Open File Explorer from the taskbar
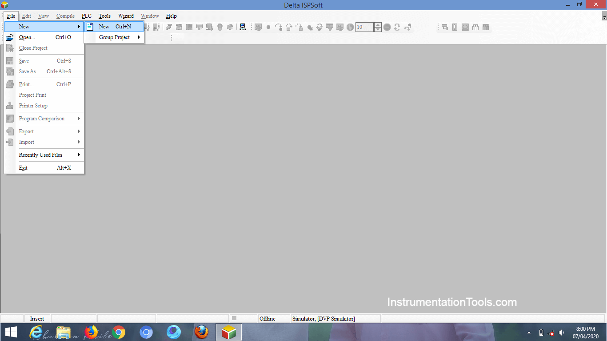This screenshot has width=607, height=341. pos(64,332)
